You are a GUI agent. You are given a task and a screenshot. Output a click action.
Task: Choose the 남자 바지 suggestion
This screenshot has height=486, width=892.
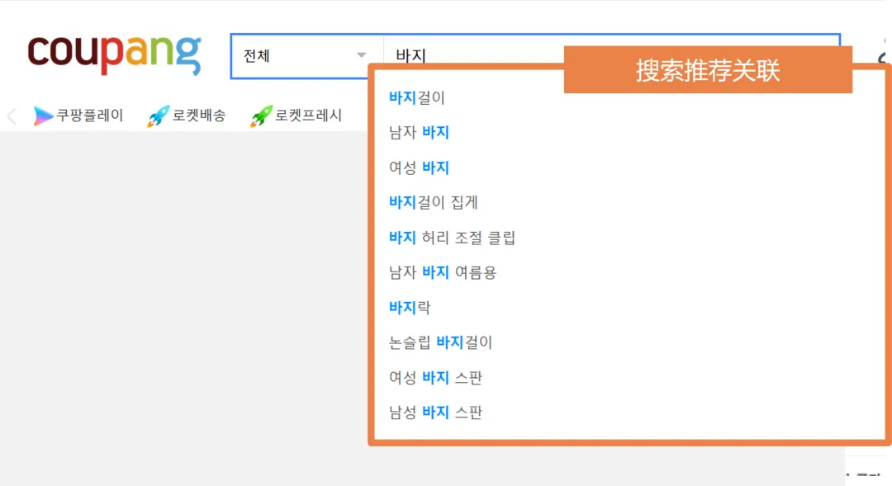[419, 132]
